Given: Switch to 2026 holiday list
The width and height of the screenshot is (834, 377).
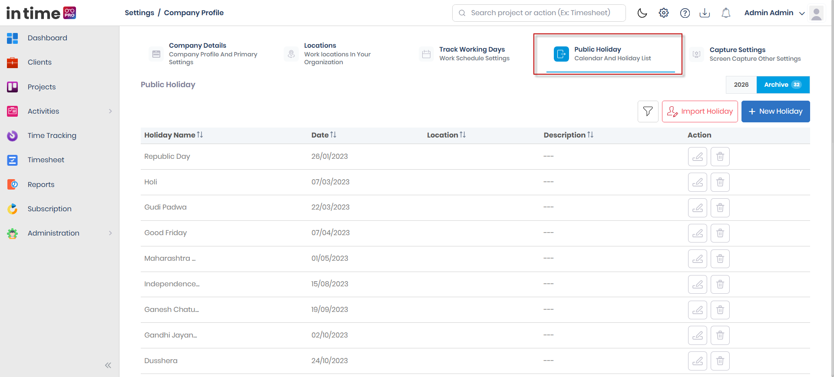Looking at the screenshot, I should click(741, 85).
